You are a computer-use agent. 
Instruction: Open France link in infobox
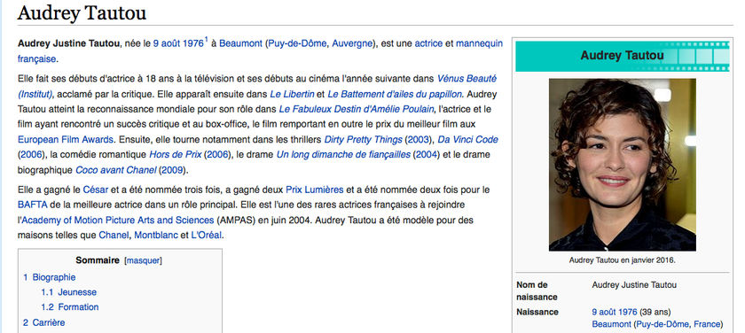tap(707, 324)
